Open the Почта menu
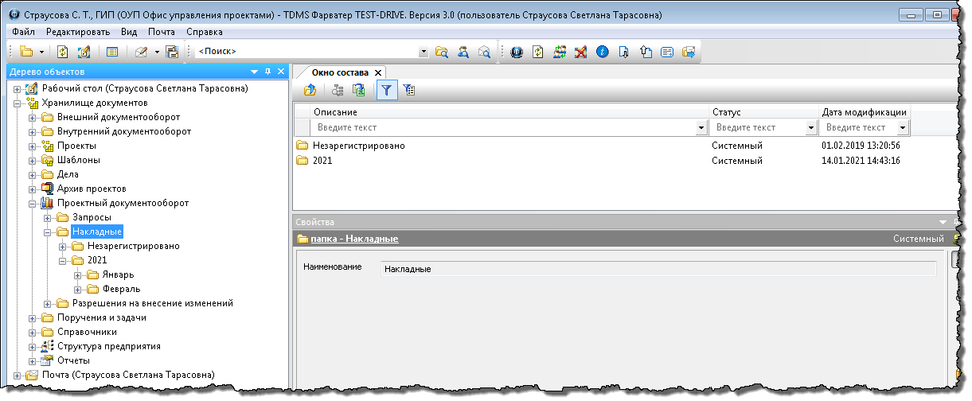 (161, 32)
